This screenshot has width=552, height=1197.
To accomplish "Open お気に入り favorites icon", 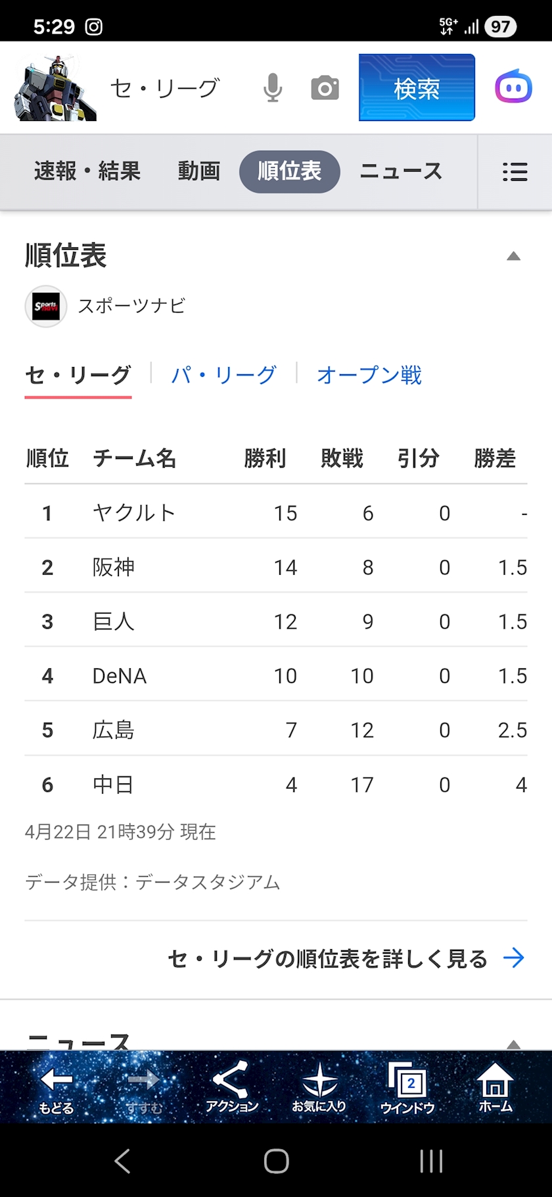I will (x=319, y=1090).
